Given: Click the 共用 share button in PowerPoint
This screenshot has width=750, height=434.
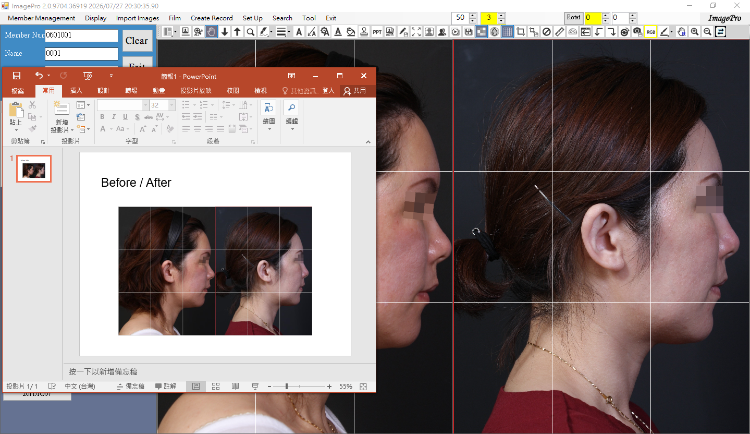Looking at the screenshot, I should 354,91.
